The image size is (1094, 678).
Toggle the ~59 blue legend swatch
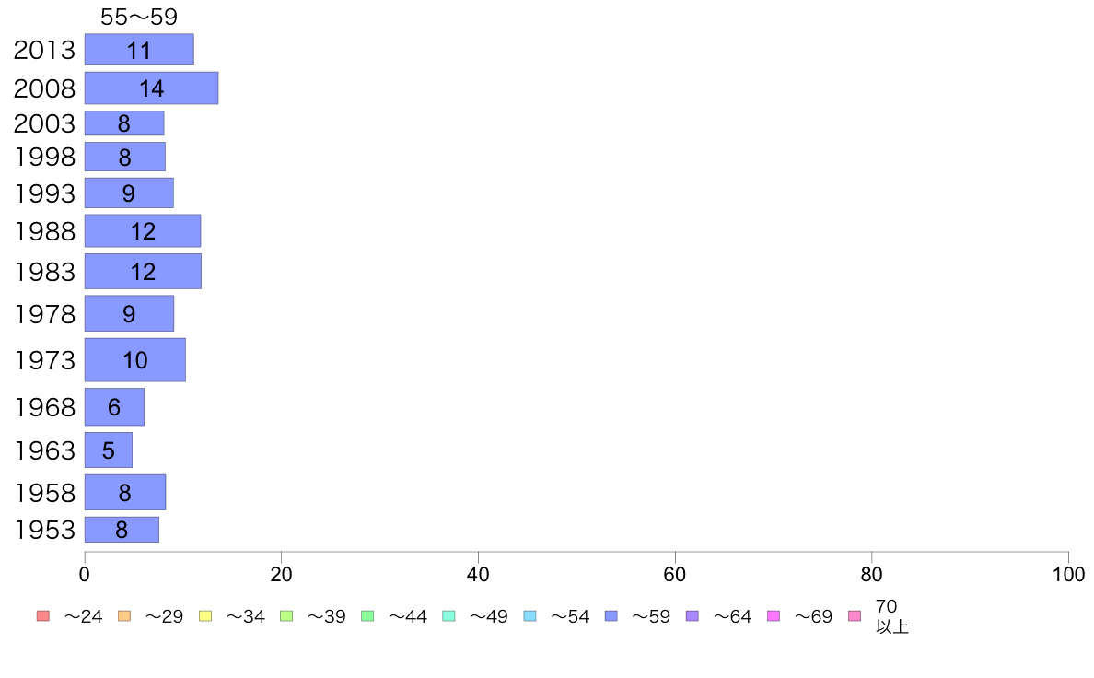611,616
